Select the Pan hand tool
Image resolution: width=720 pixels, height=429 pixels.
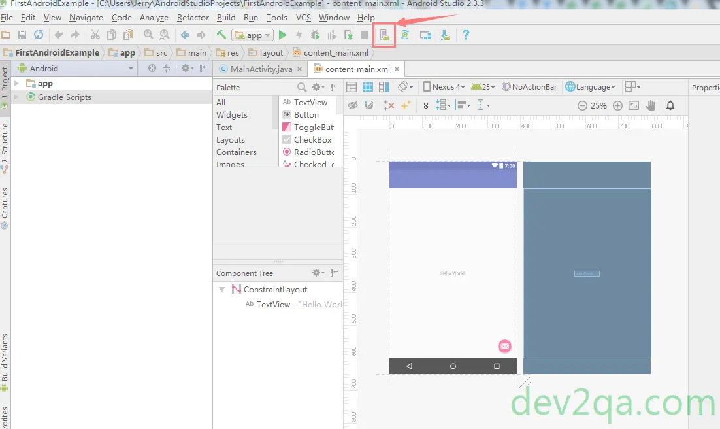650,106
